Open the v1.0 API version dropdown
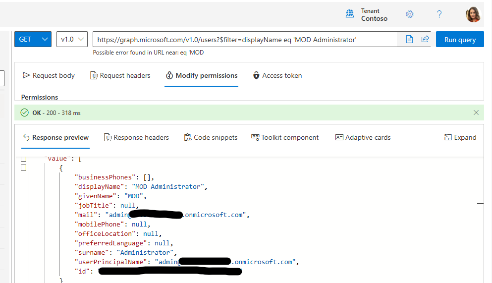The width and height of the screenshot is (492, 283). [72, 39]
